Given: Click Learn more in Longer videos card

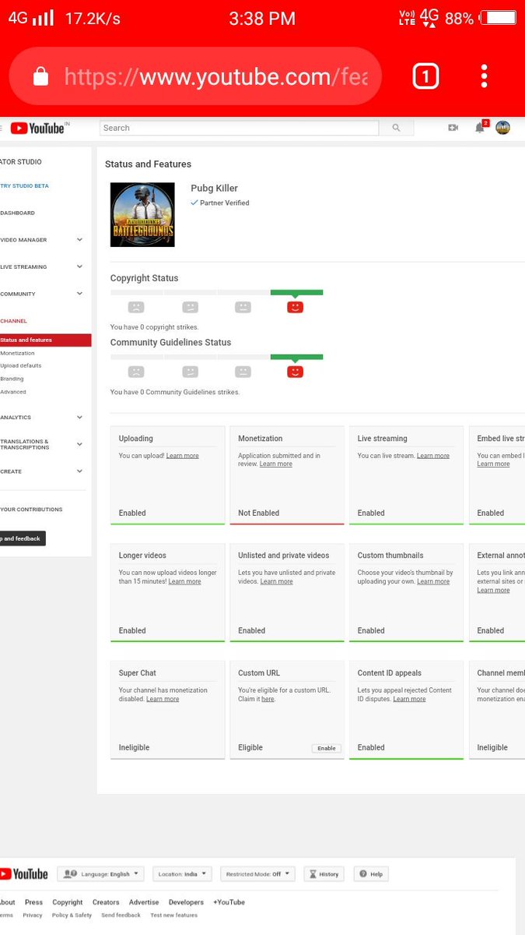Looking at the screenshot, I should (185, 582).
